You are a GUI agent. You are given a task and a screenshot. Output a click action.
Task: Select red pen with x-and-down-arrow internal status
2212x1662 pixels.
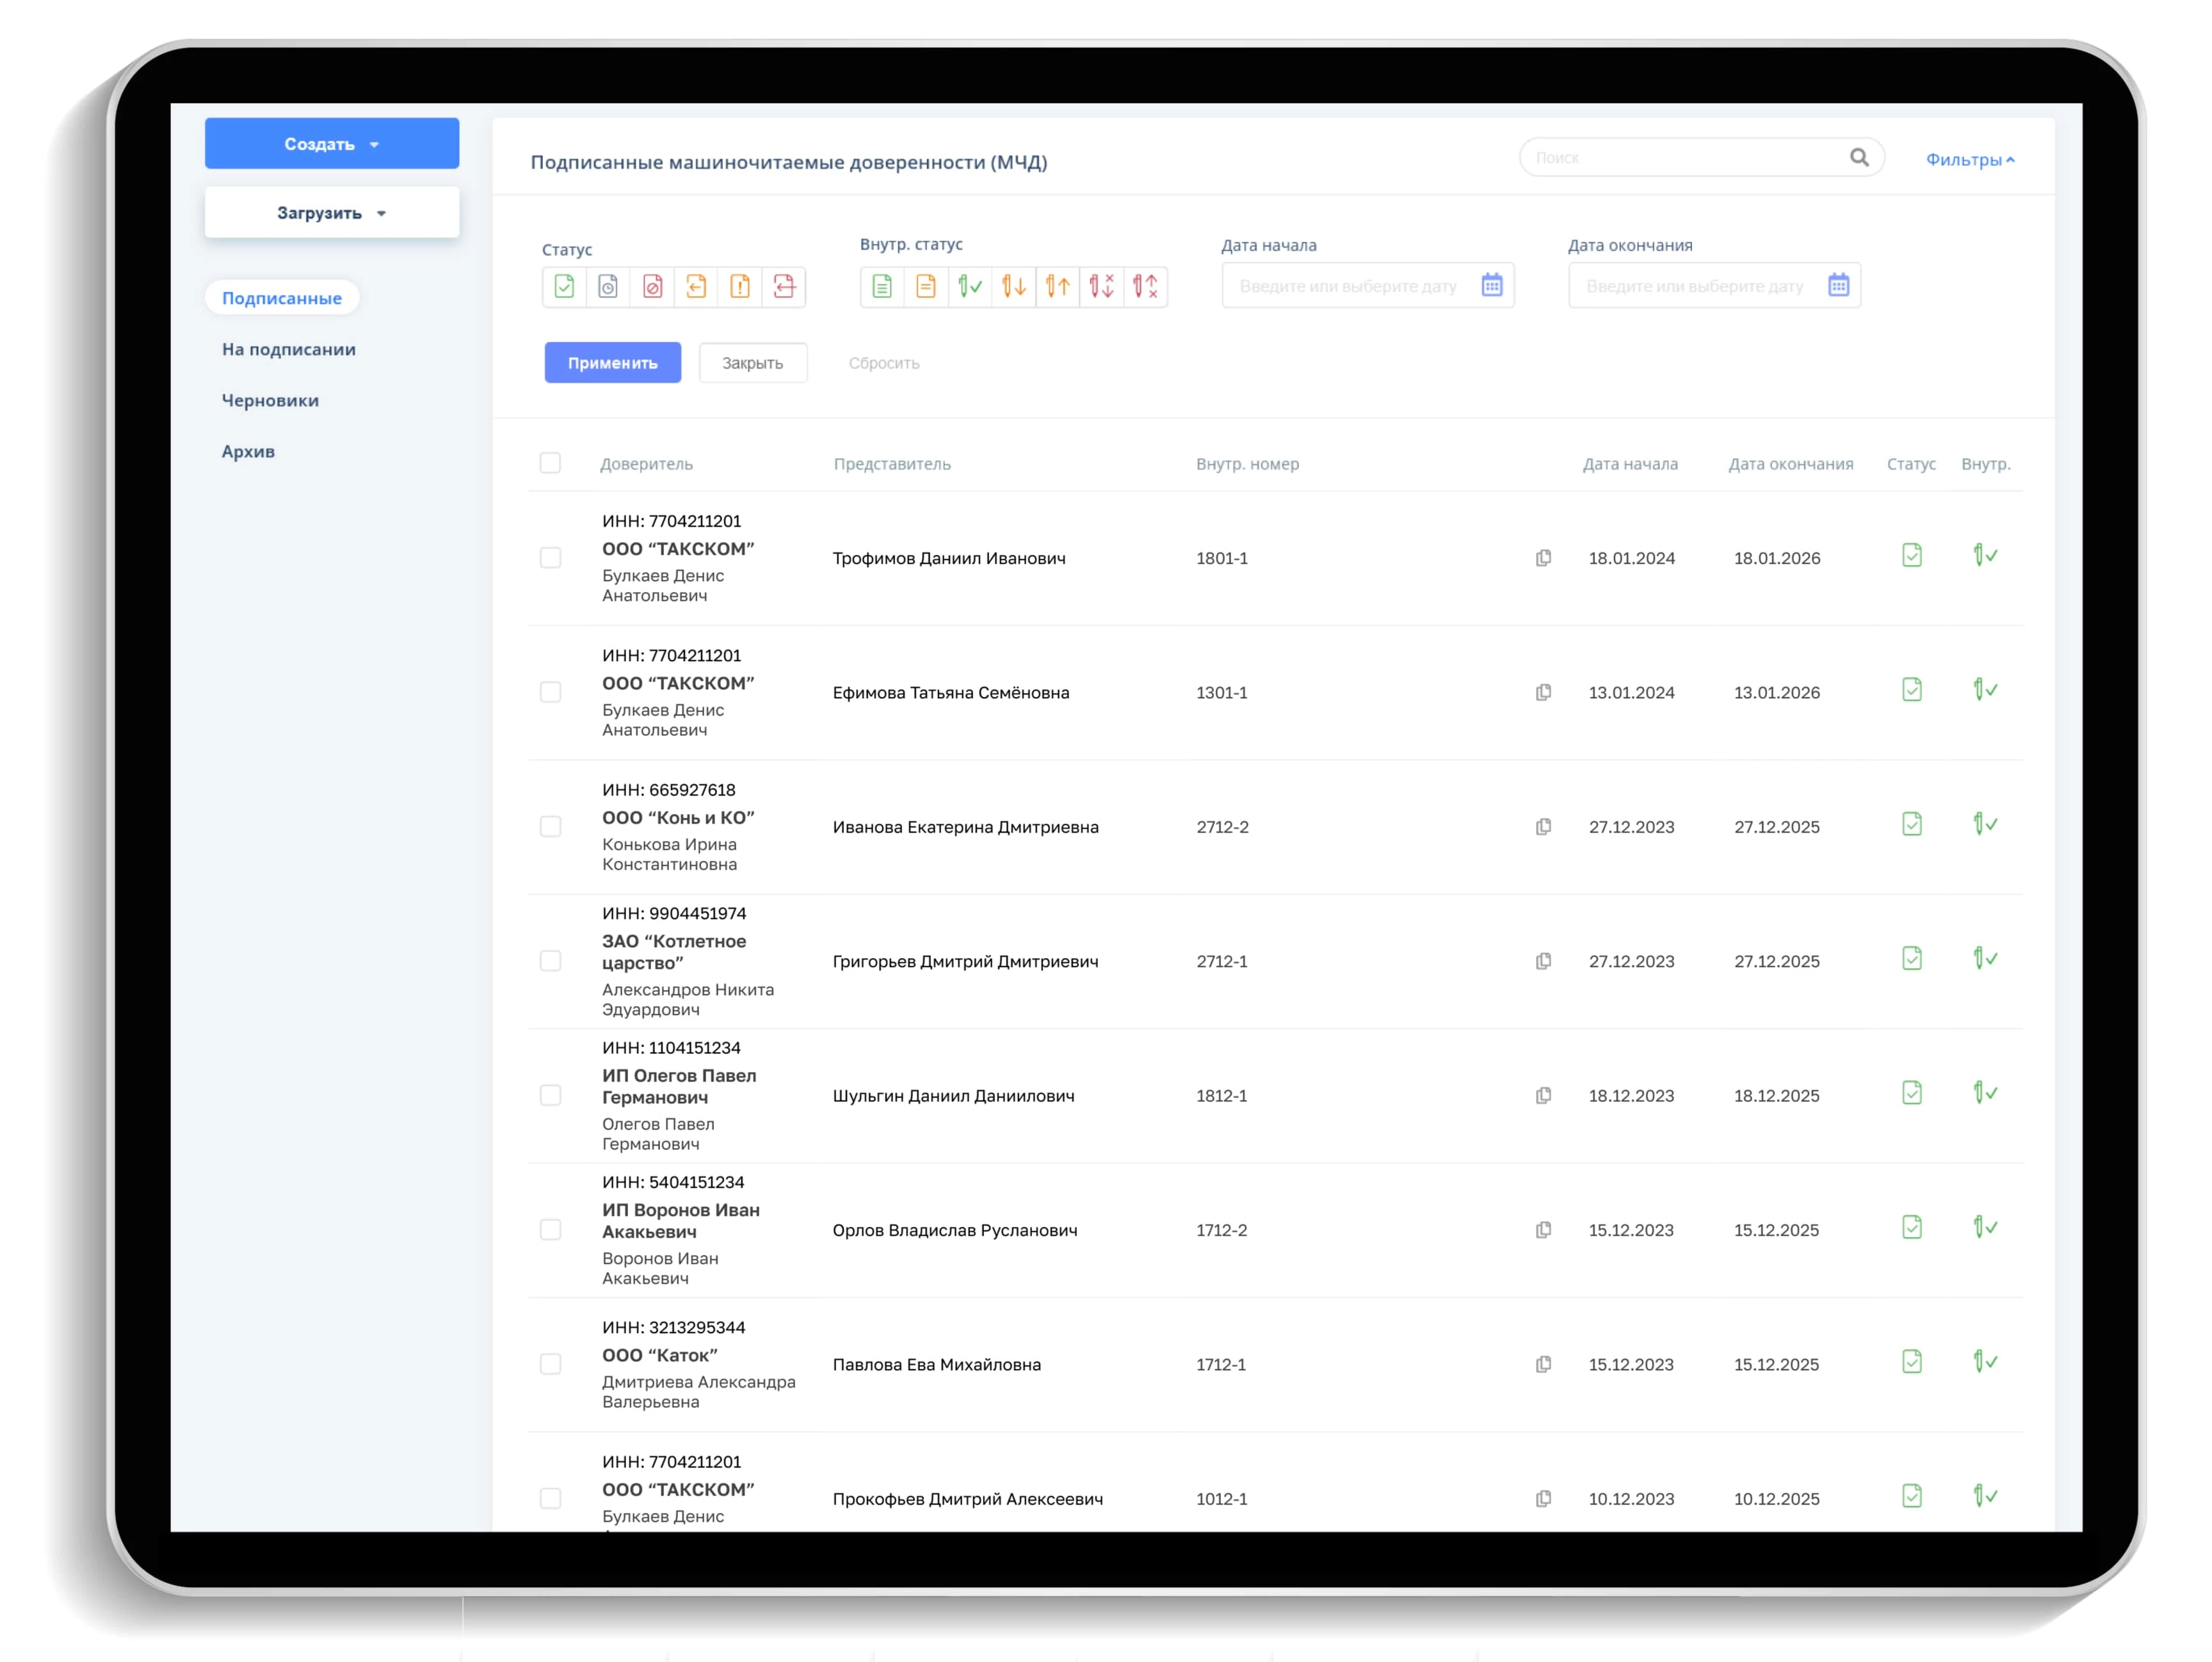point(1102,287)
